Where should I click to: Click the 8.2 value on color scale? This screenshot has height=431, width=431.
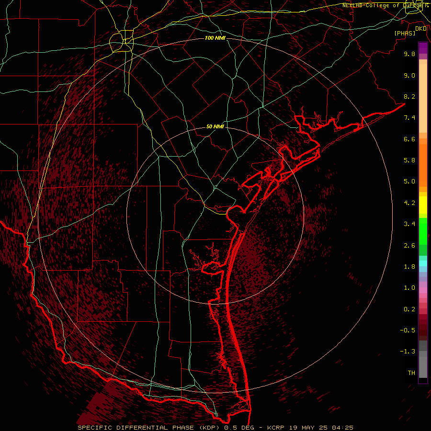pyautogui.click(x=409, y=96)
